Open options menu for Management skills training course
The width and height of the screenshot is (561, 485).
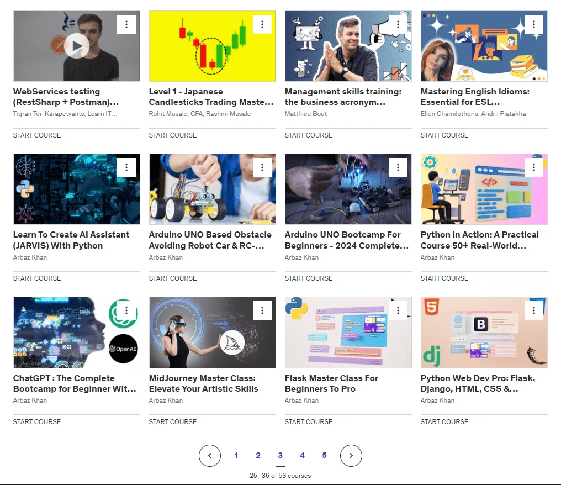click(x=398, y=24)
